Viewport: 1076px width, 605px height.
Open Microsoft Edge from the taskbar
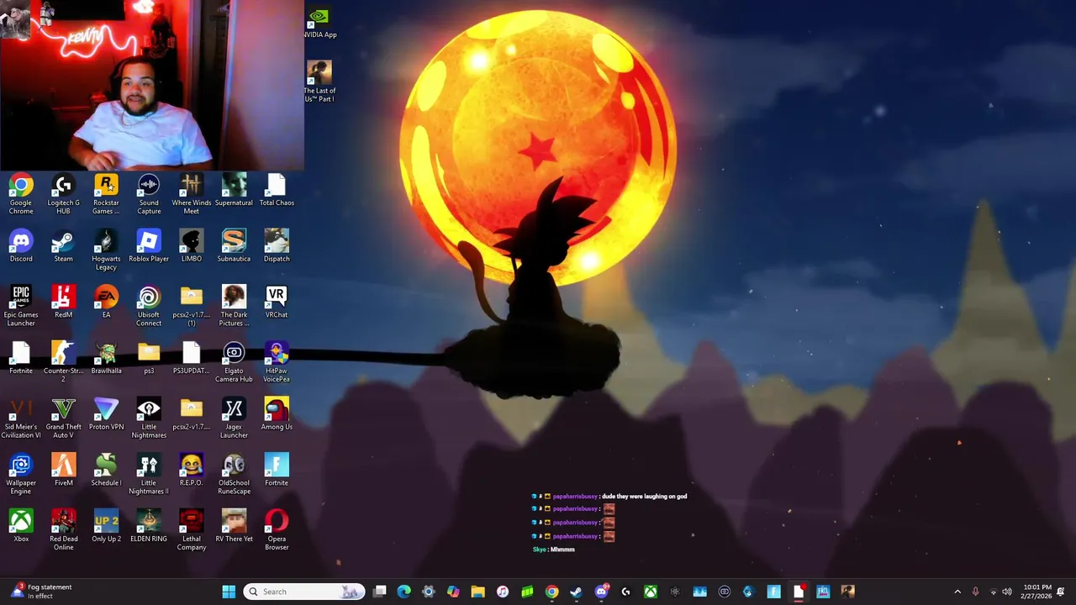(404, 592)
